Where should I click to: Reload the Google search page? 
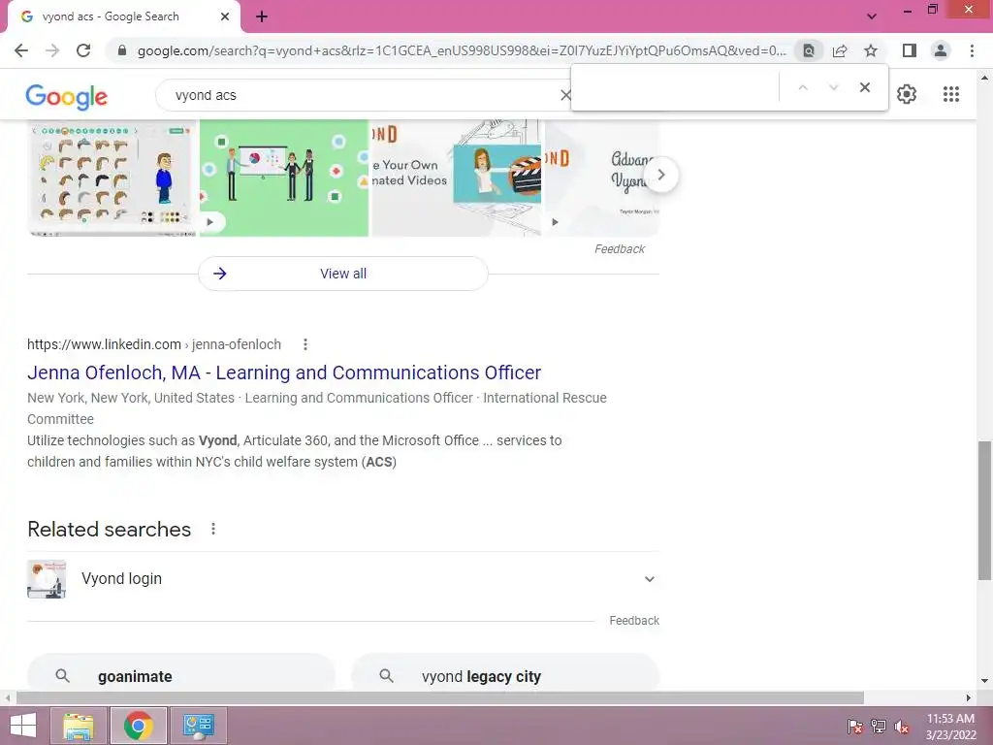pos(83,50)
